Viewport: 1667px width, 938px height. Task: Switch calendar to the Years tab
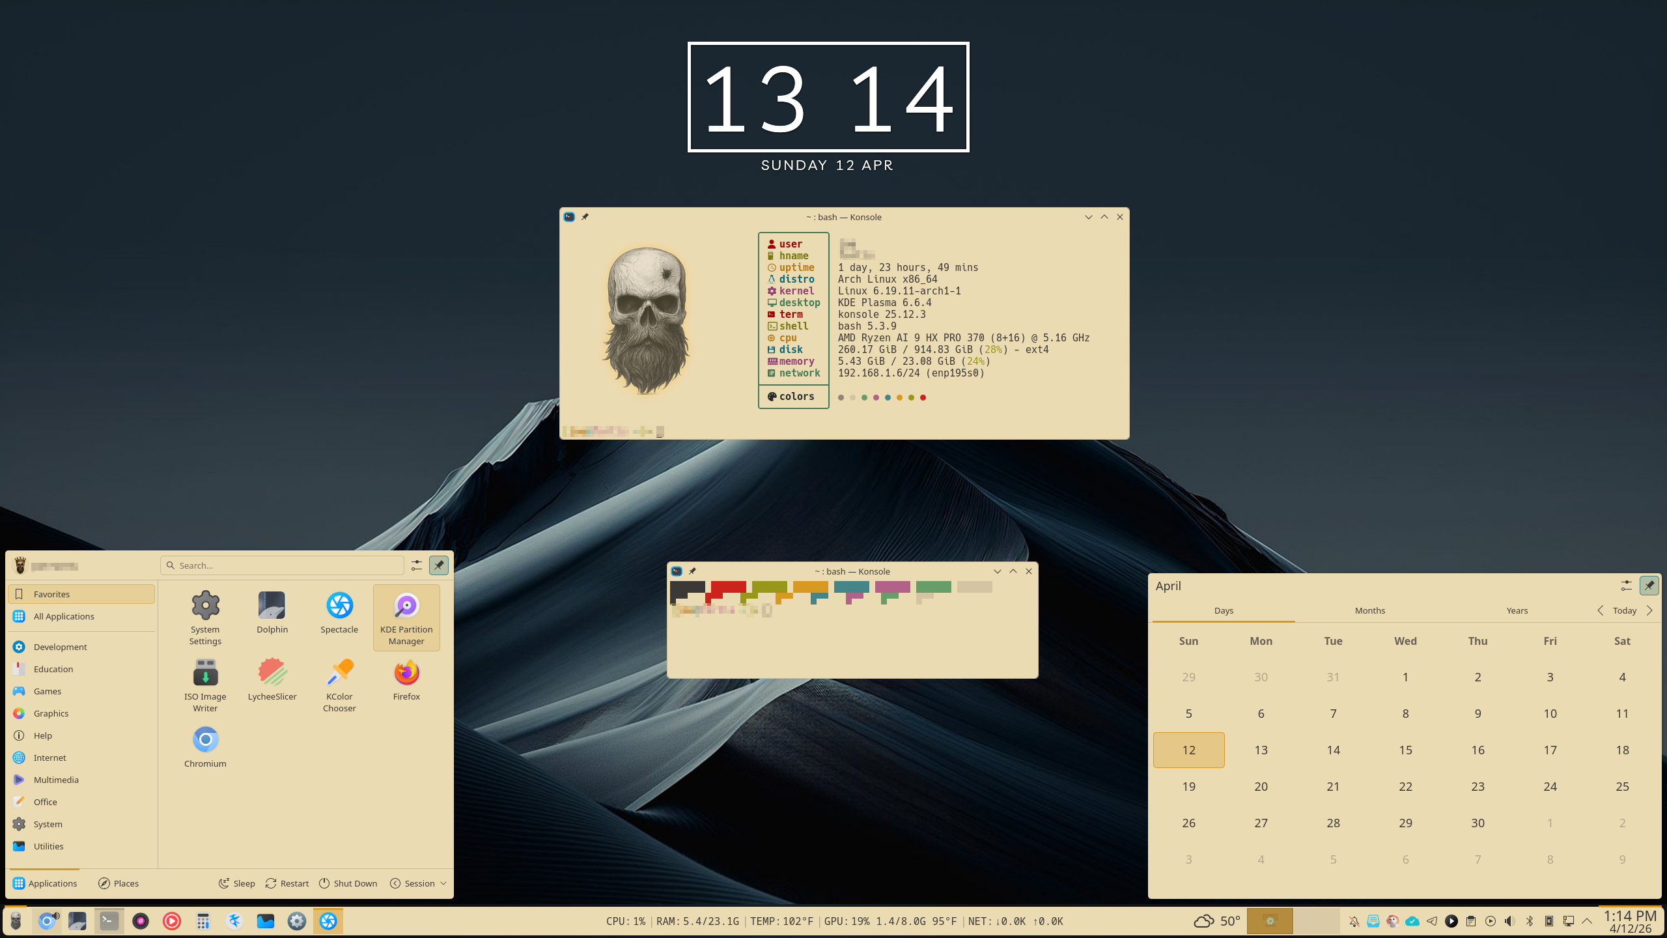pos(1517,610)
